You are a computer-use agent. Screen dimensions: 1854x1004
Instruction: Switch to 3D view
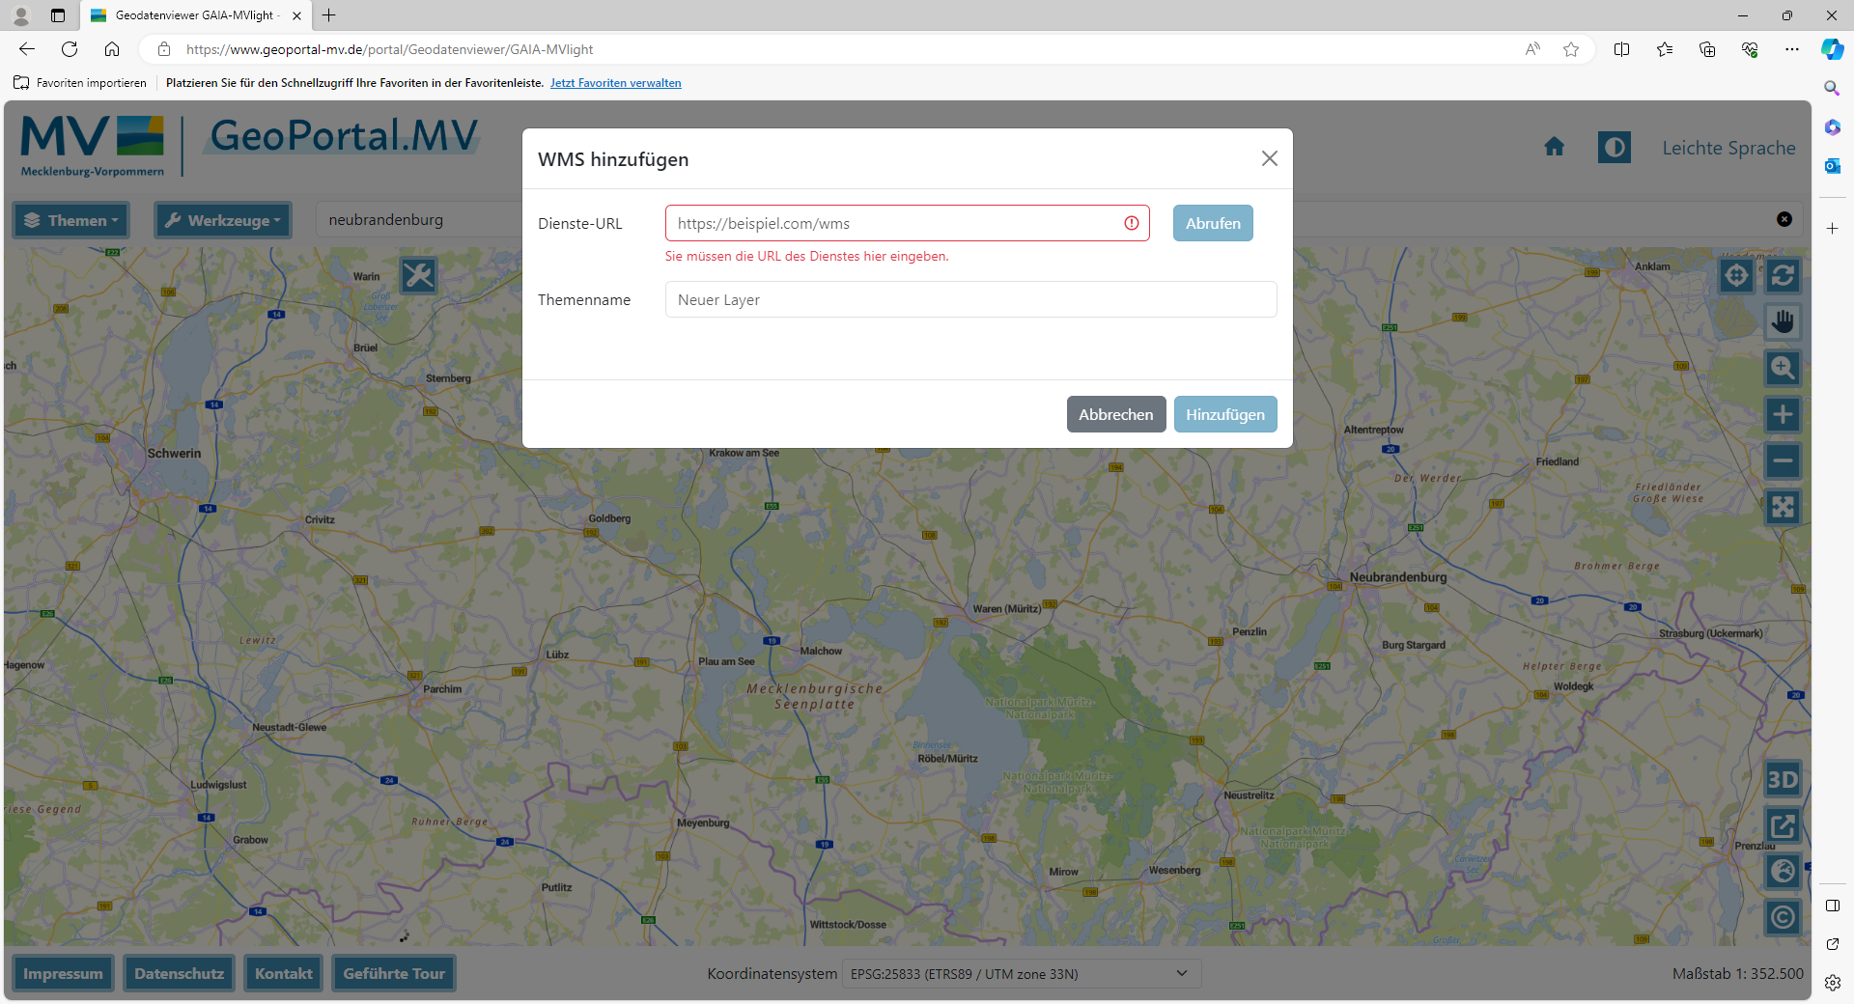[1783, 779]
